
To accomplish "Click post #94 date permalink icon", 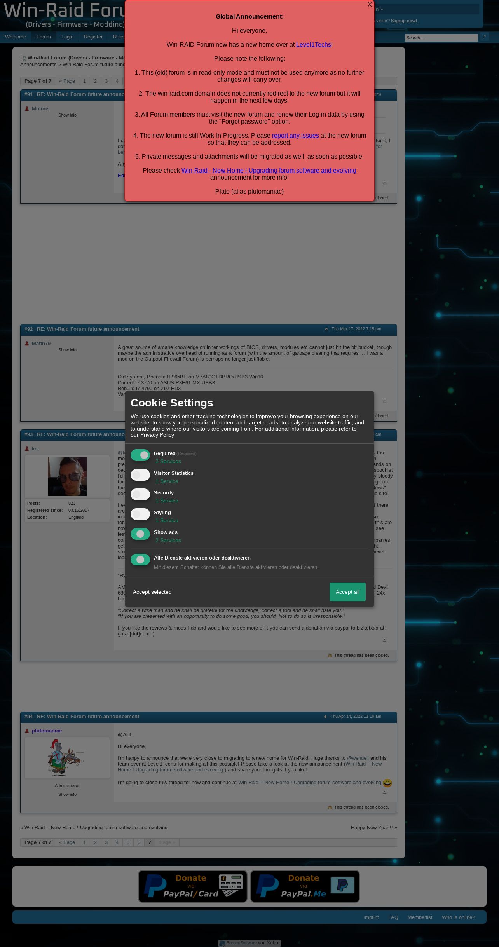I will (325, 717).
